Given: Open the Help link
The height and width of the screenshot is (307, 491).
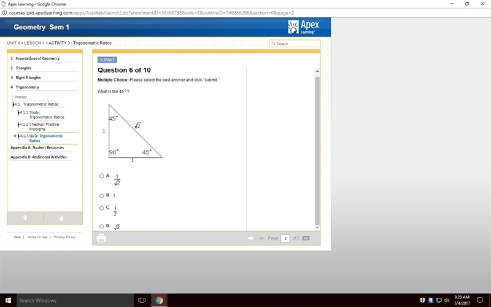Looking at the screenshot, I should 17,237.
